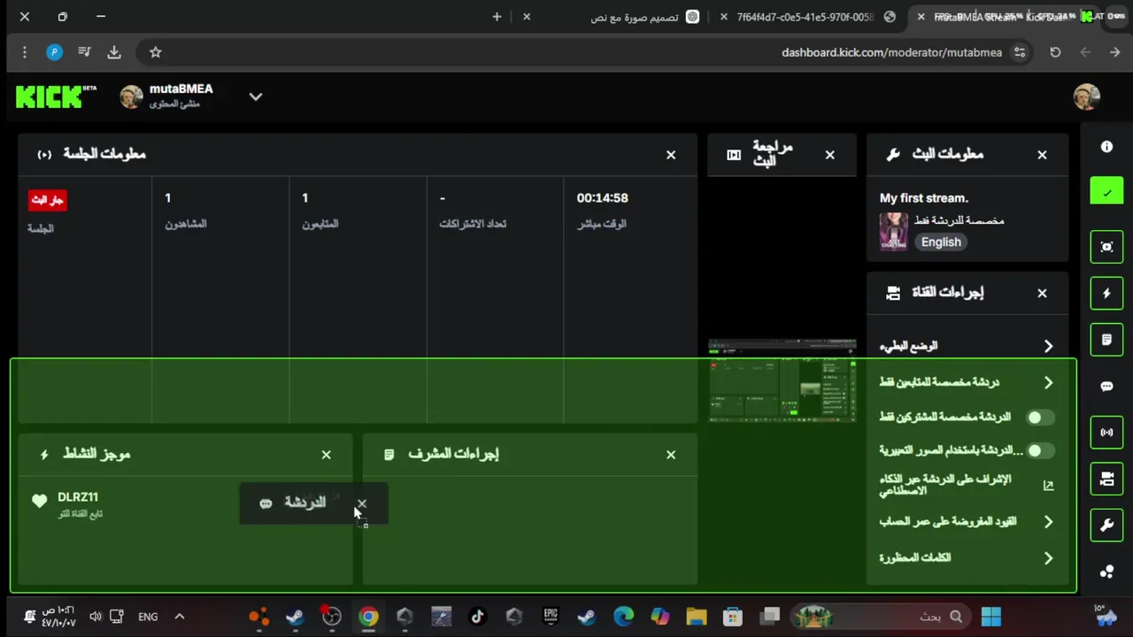Click stream category thumbnail image
Screen dimensions: 1133x637
click(893, 232)
